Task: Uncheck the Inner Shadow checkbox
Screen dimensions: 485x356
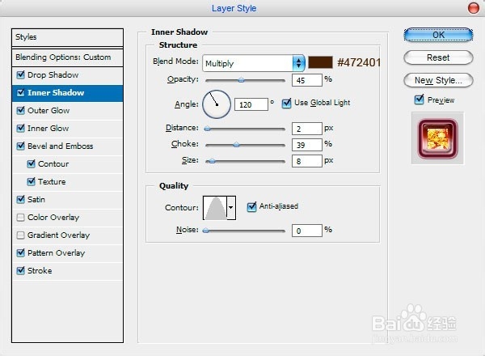Action: [x=21, y=92]
